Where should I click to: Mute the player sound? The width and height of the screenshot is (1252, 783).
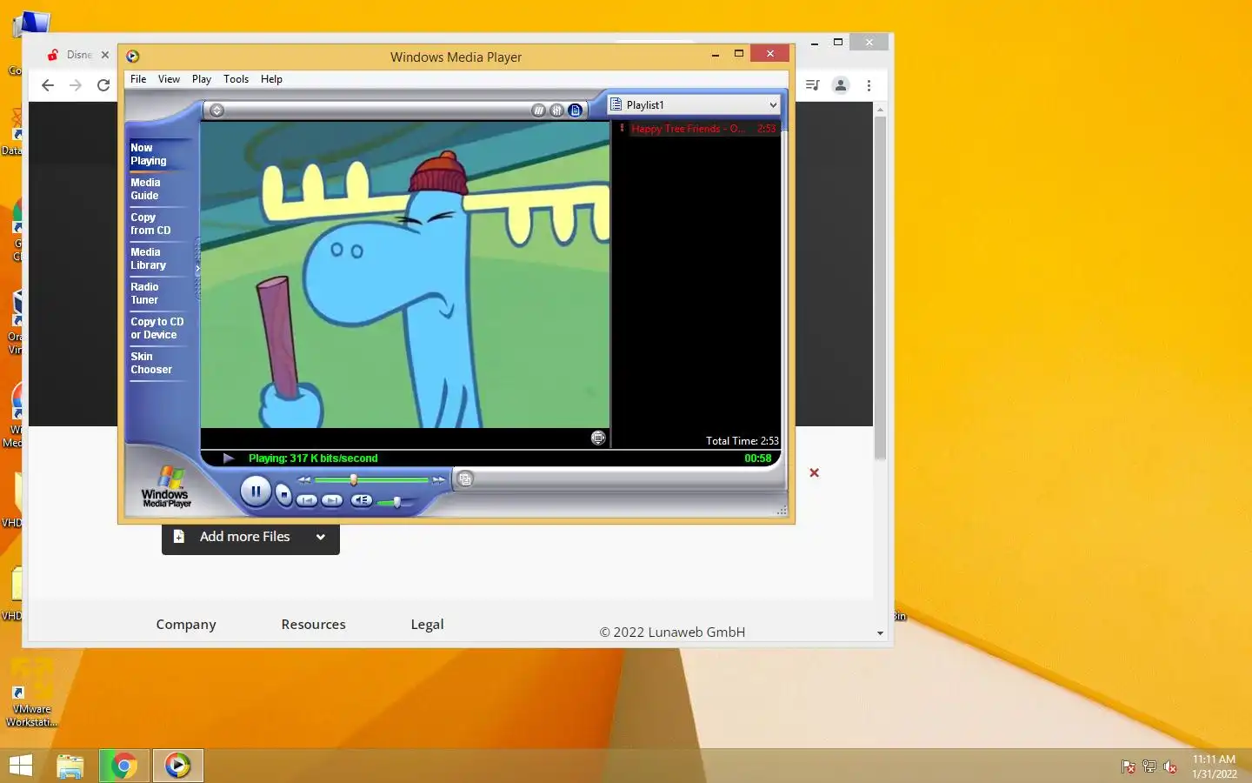tap(362, 500)
